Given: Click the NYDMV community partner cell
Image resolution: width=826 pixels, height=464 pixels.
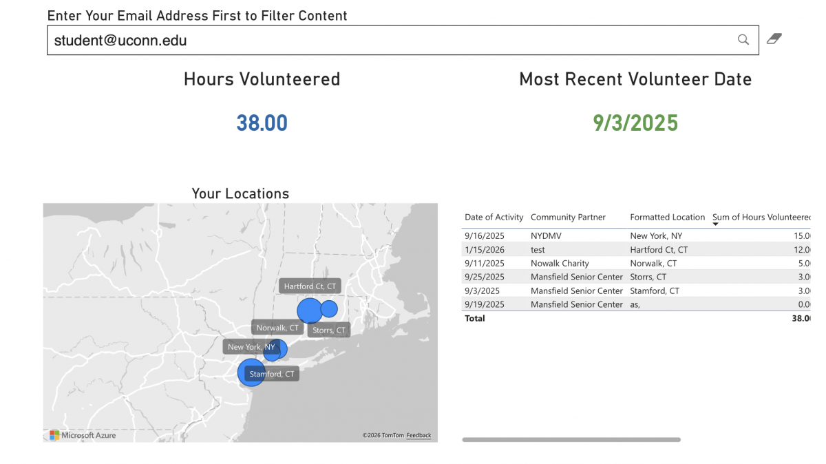Looking at the screenshot, I should (547, 235).
